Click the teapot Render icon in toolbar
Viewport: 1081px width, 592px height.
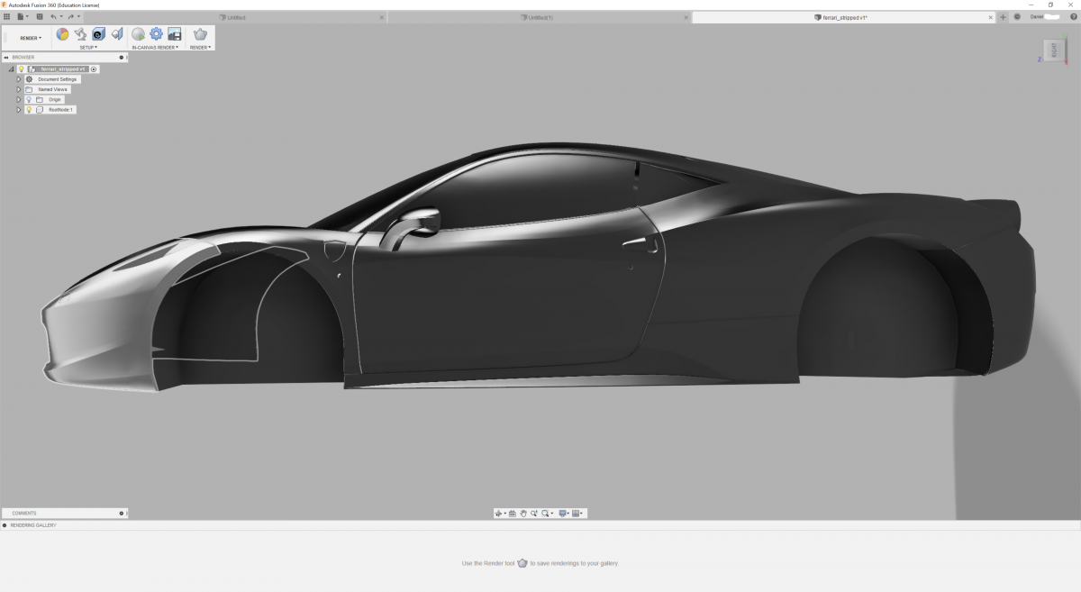click(200, 34)
